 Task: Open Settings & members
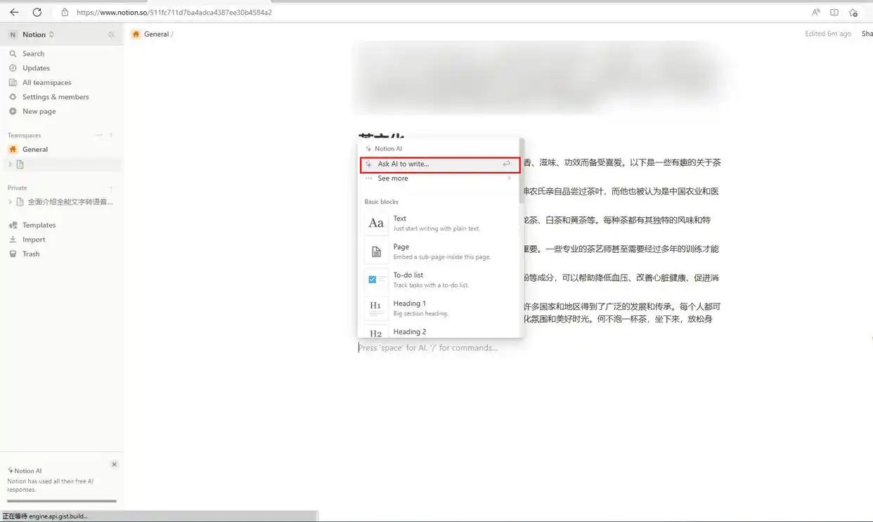pos(55,97)
